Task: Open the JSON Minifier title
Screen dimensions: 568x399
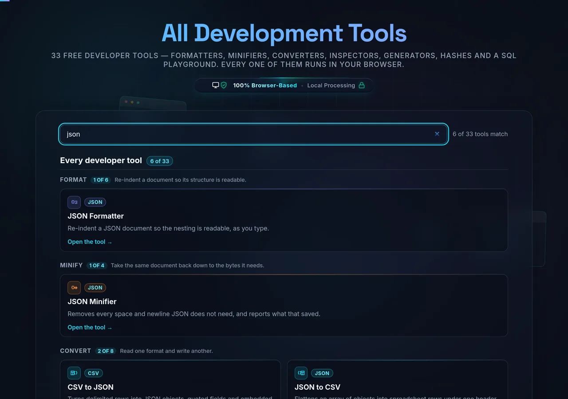Action: pos(92,302)
